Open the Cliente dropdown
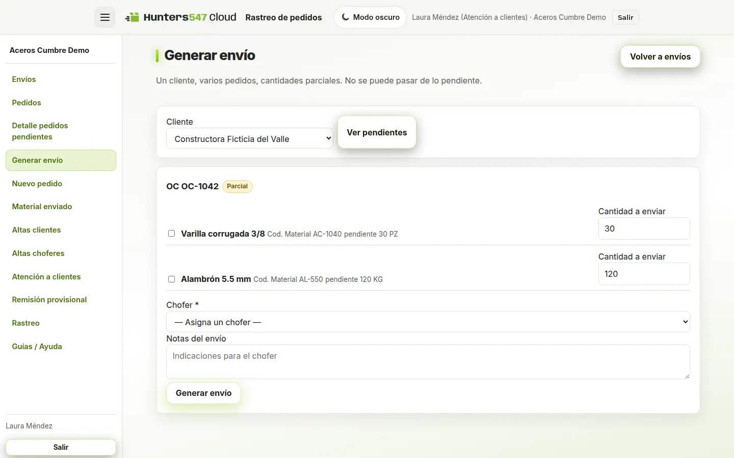Viewport: 734px width, 458px height. (x=250, y=138)
